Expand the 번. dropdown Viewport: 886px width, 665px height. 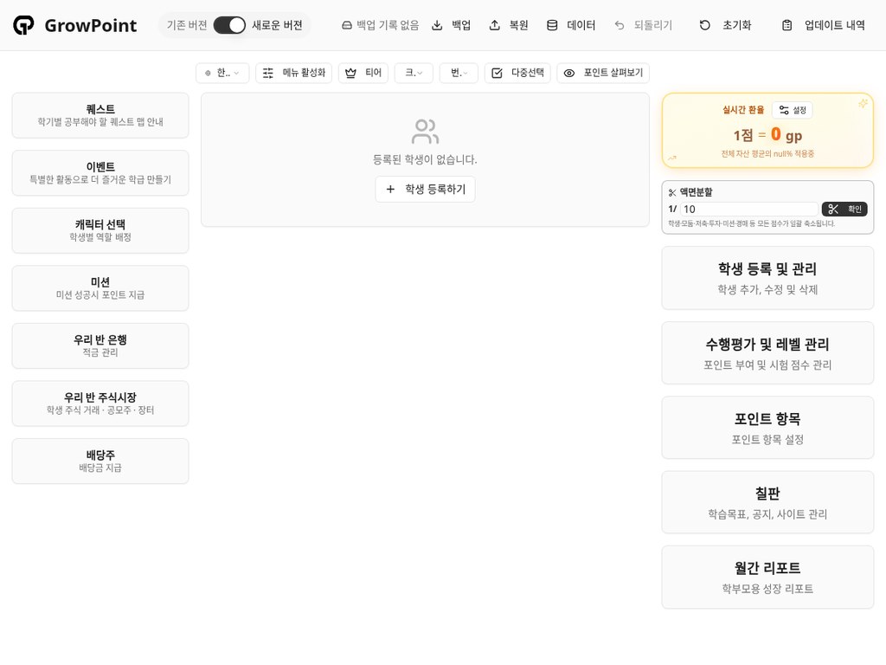(x=459, y=73)
